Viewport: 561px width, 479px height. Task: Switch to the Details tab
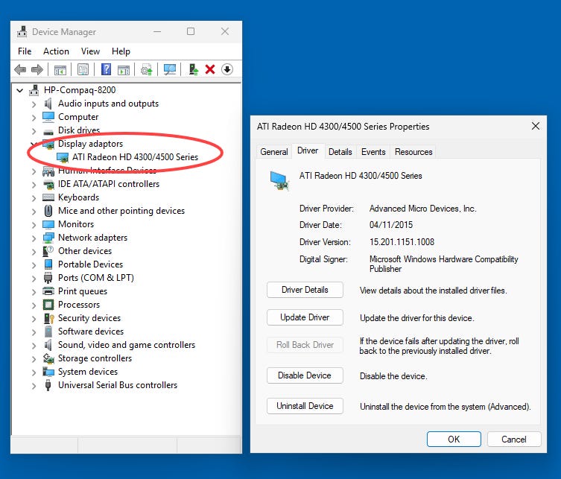coord(340,152)
